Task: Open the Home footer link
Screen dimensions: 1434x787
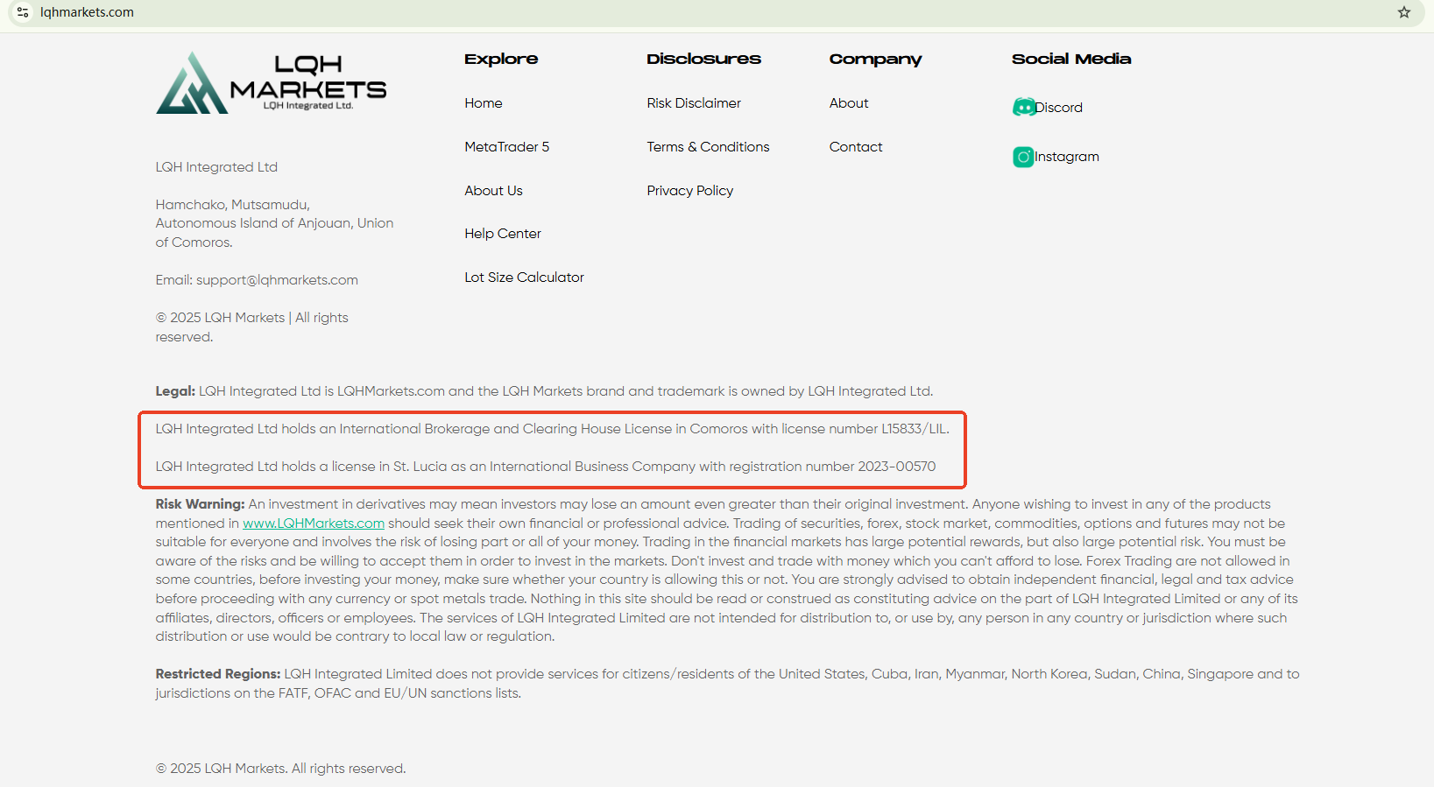Action: coord(484,103)
